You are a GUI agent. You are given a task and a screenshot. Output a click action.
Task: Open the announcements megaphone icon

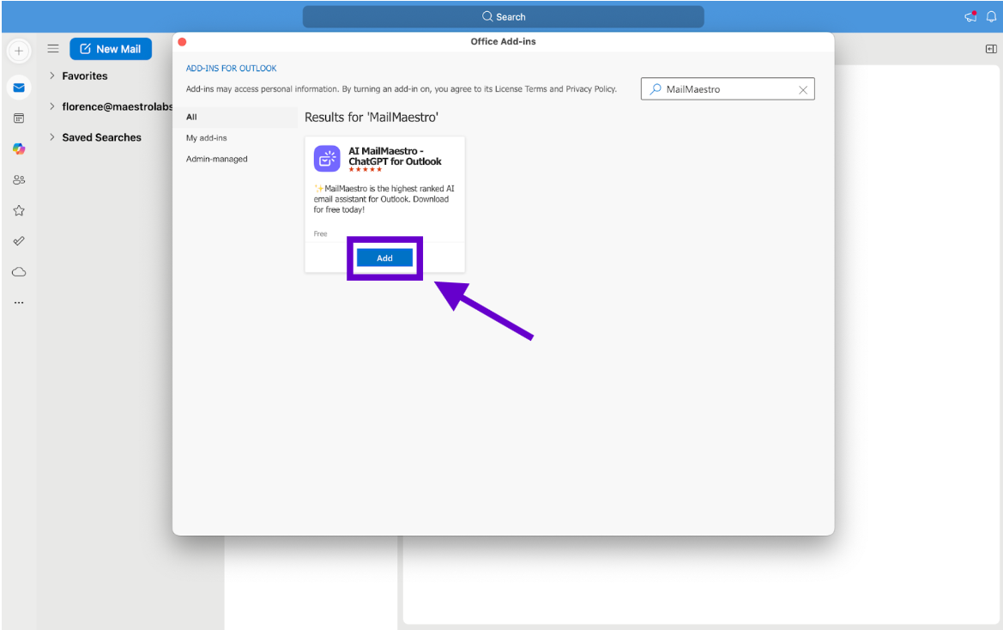[x=971, y=16]
